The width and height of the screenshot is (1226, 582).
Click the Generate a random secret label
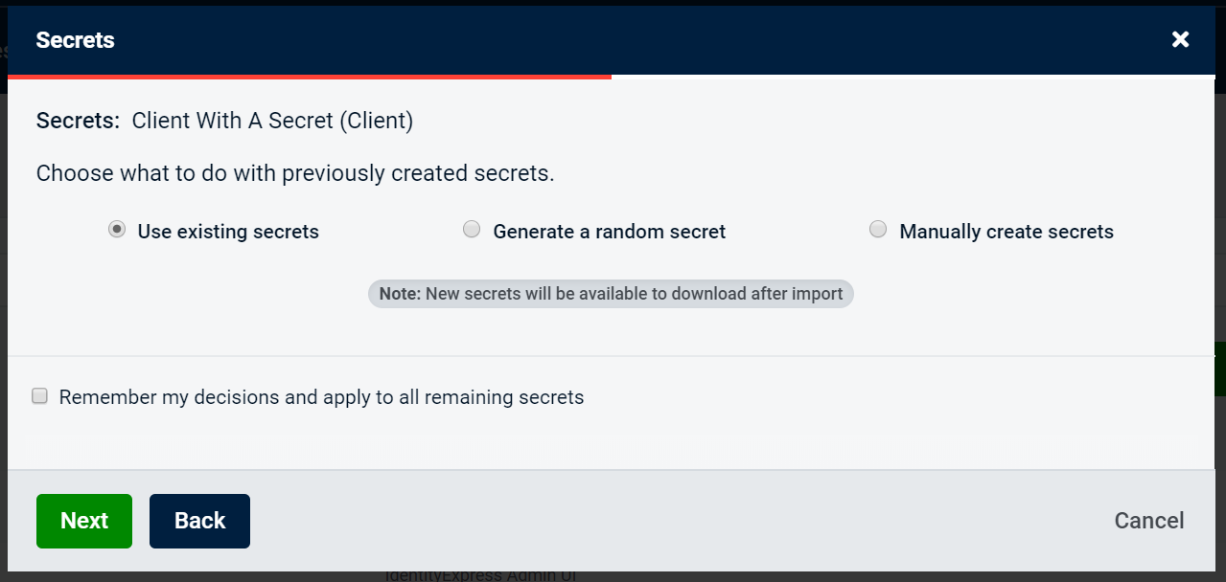click(609, 231)
